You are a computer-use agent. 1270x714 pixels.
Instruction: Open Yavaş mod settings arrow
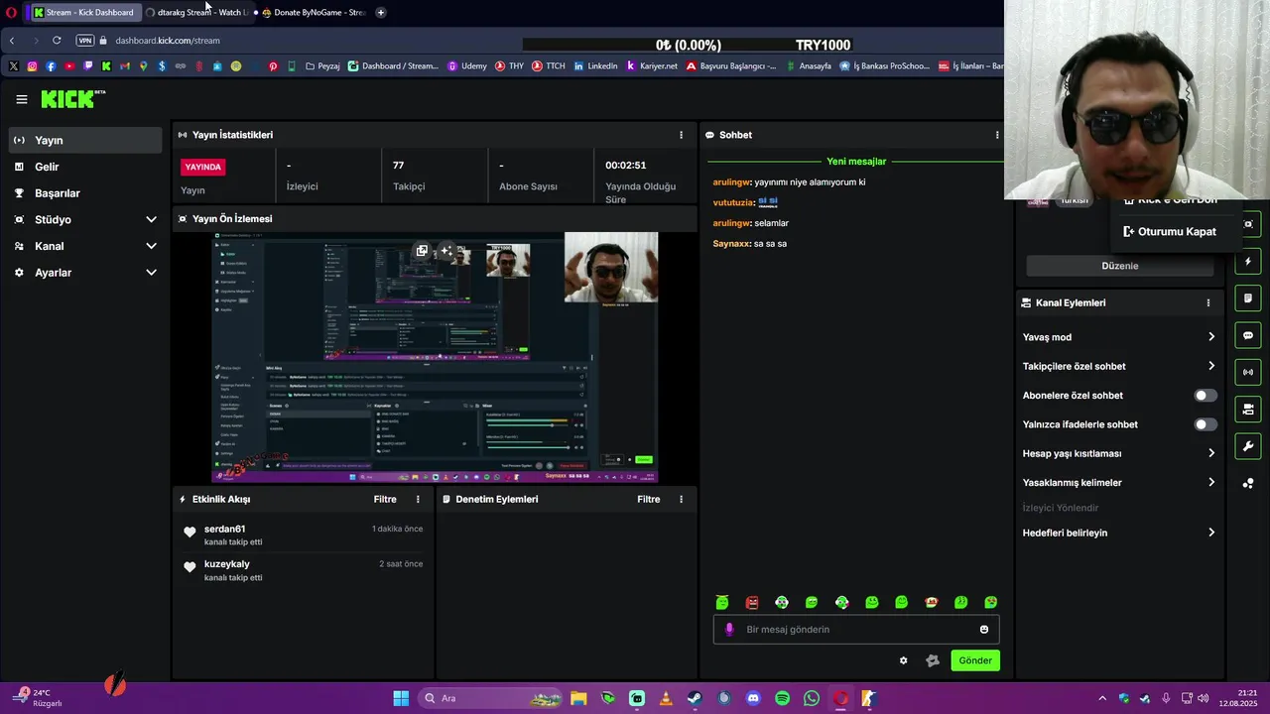click(x=1211, y=337)
